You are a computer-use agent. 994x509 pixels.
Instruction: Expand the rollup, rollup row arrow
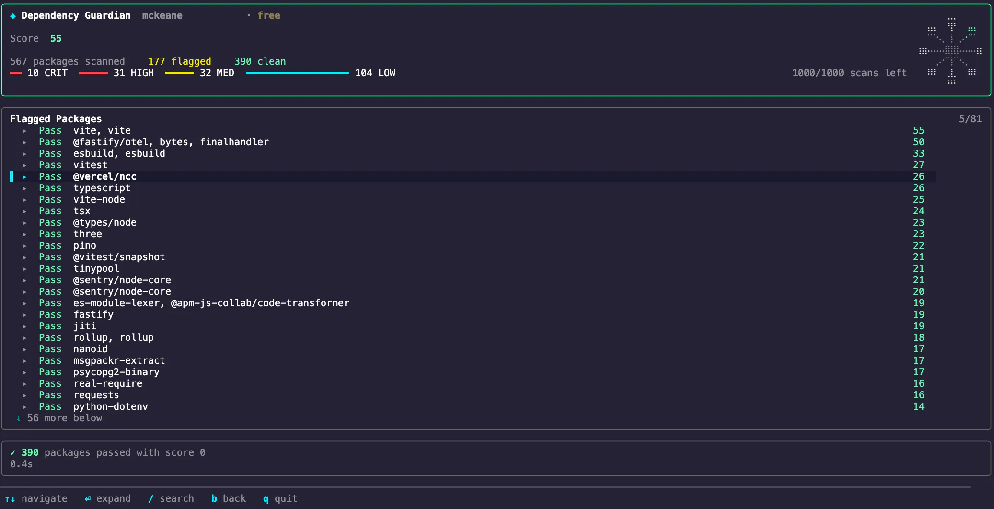point(24,338)
